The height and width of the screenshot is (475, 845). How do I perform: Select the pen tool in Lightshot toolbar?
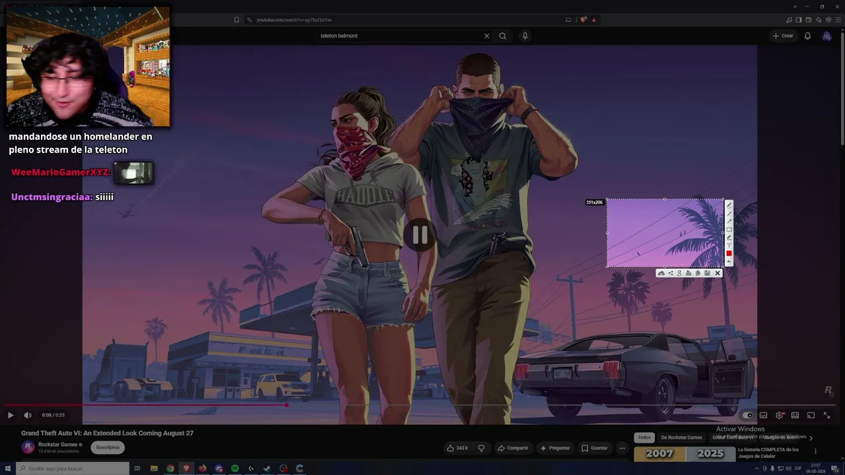point(729,206)
